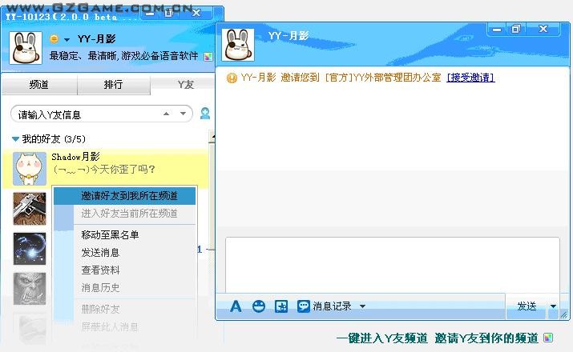Close the YY-月影 chat window

click(543, 29)
